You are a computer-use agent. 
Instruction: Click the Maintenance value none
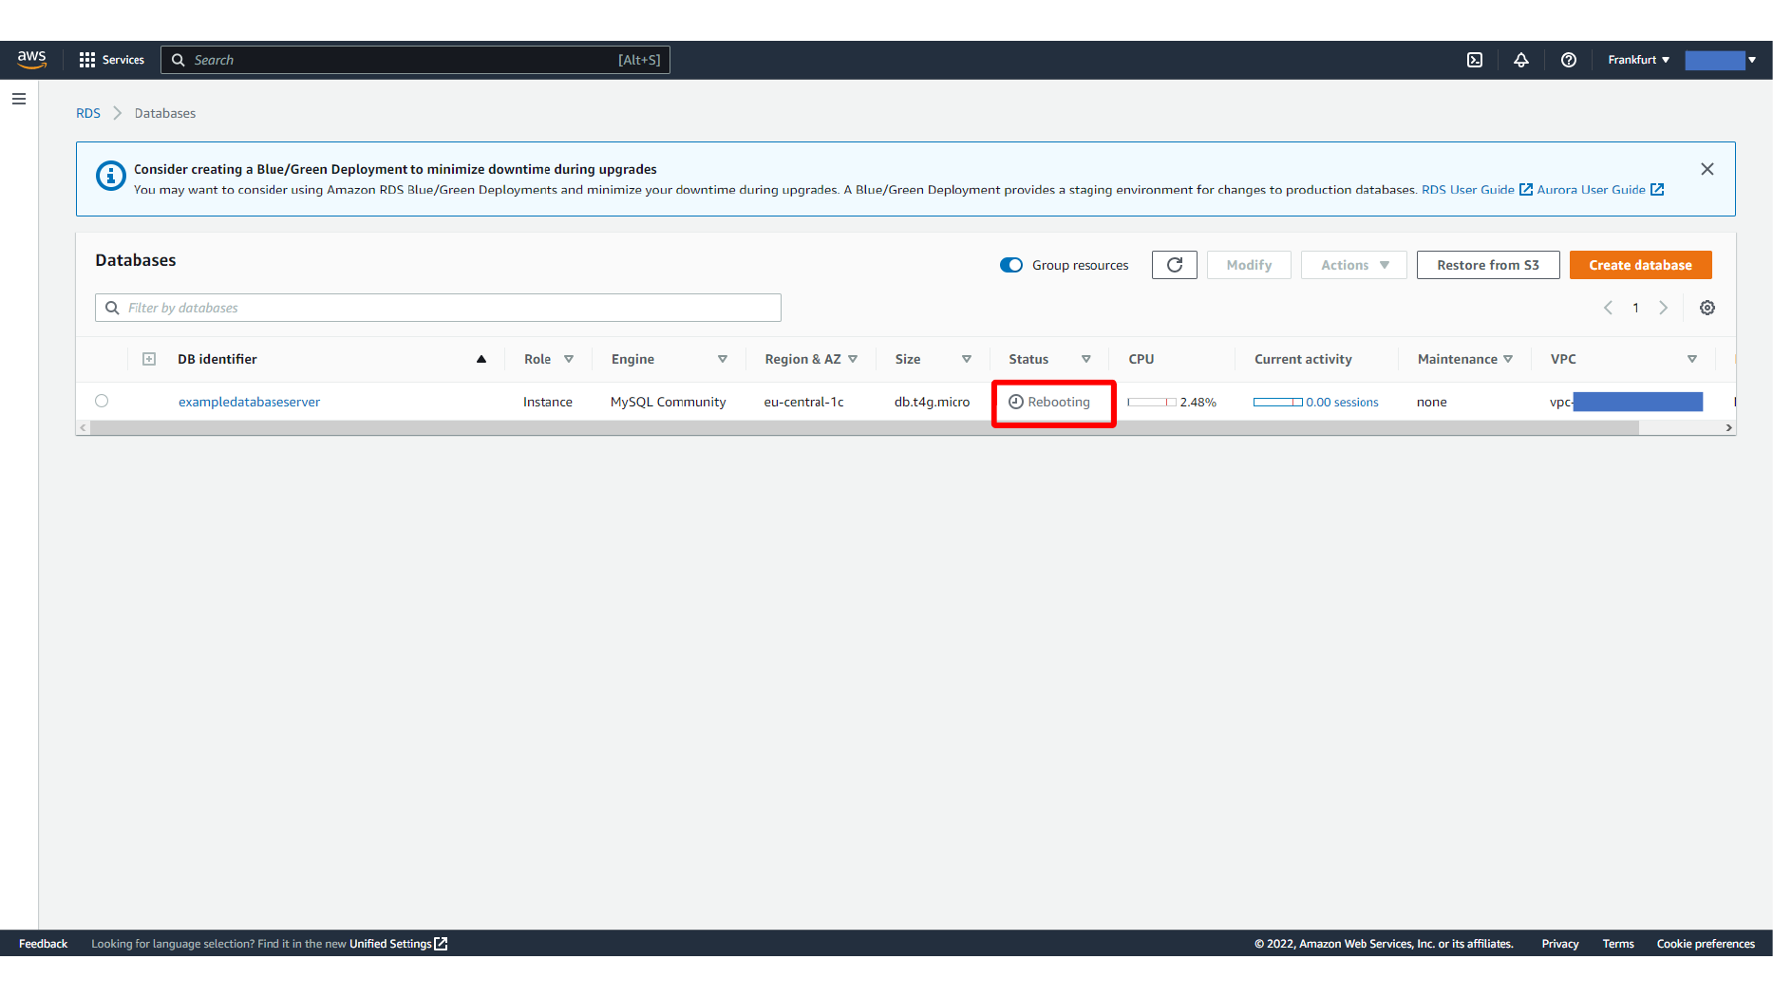(1431, 403)
